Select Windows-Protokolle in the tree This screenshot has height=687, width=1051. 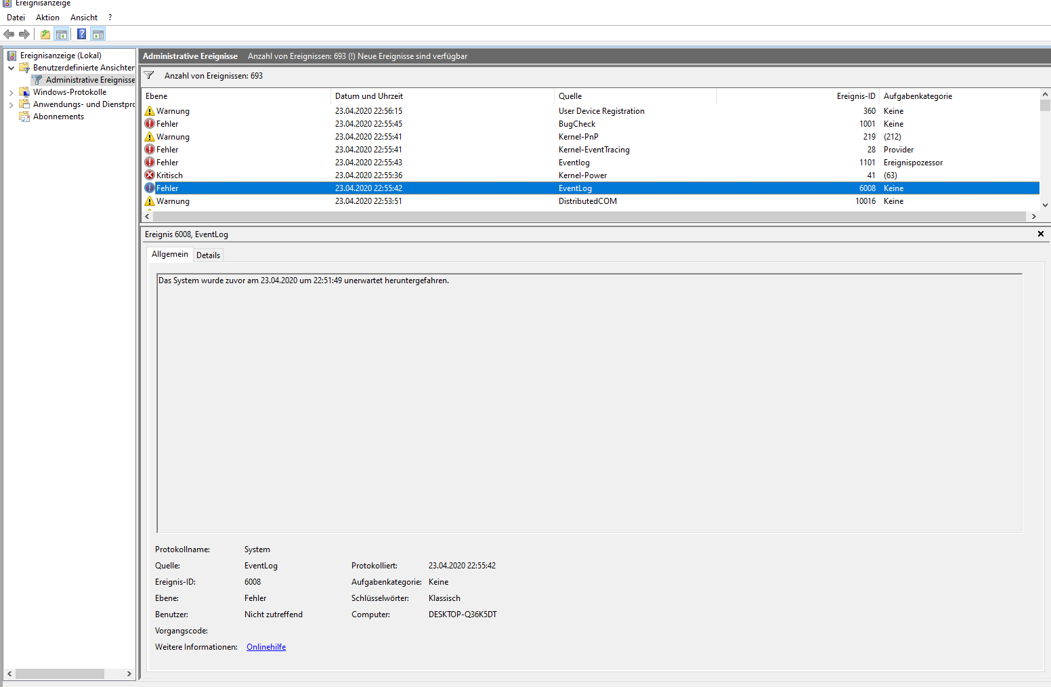[x=70, y=92]
